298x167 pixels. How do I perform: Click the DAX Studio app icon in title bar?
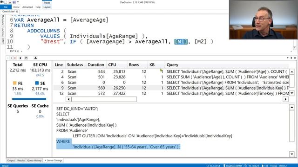[2, 2]
